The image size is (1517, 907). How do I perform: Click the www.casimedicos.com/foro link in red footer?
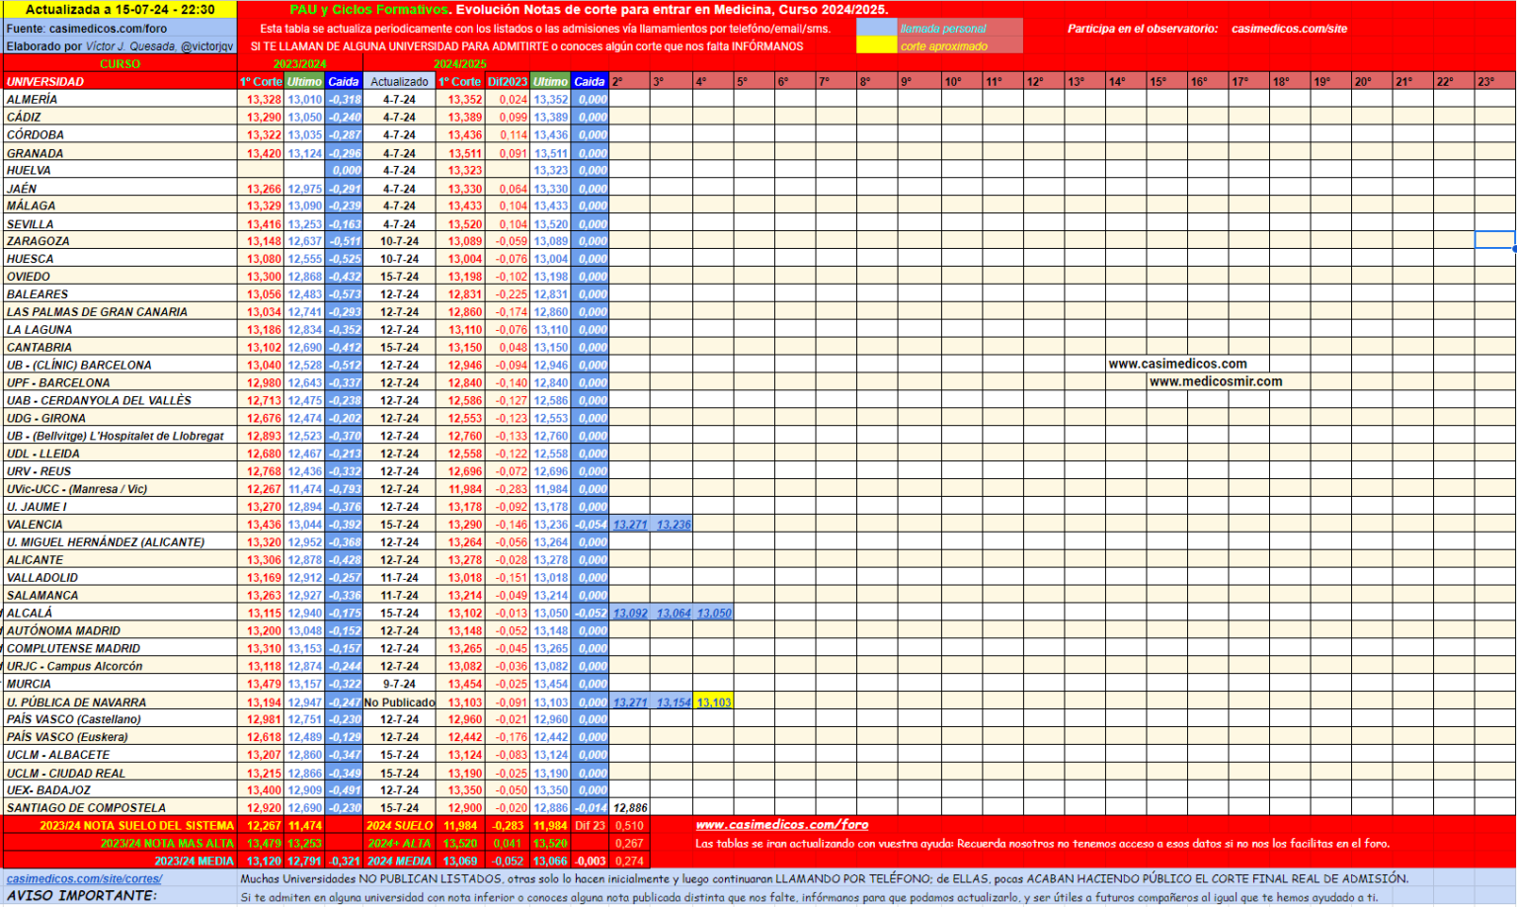tap(781, 825)
